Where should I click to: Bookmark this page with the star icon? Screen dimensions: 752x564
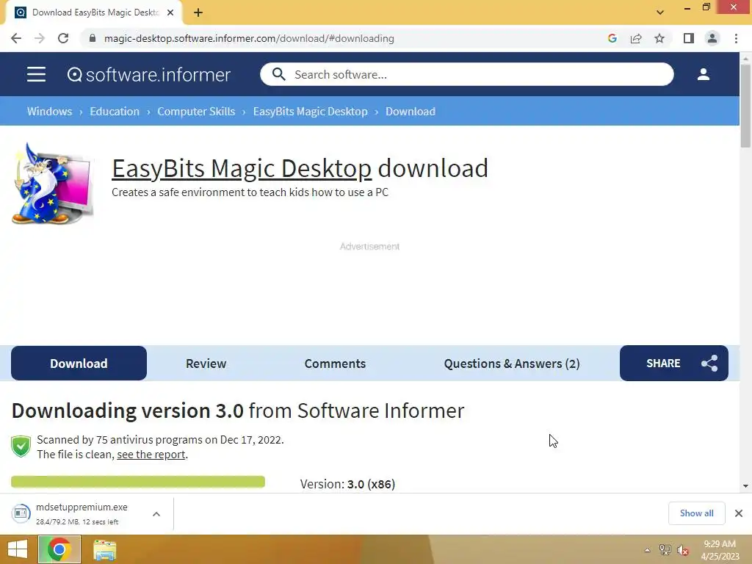(x=659, y=38)
